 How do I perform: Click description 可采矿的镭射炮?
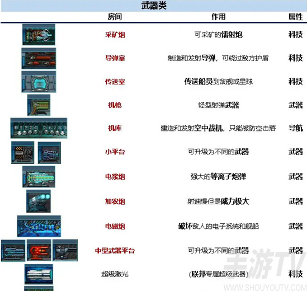coord(219,35)
